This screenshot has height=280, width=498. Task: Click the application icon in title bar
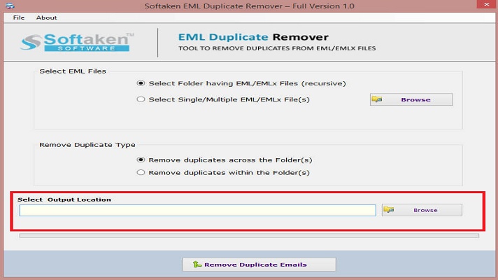pos(10,6)
